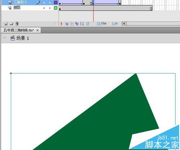Select the 三角形2 layer name
This screenshot has width=180, height=150.
(x=20, y=2)
